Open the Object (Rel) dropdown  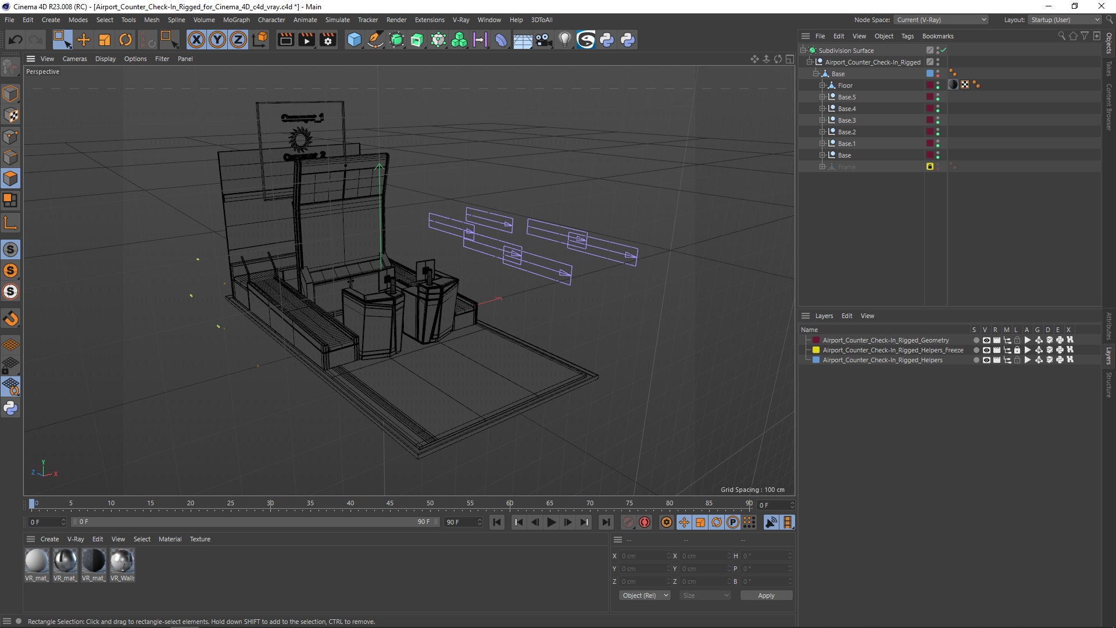645,595
